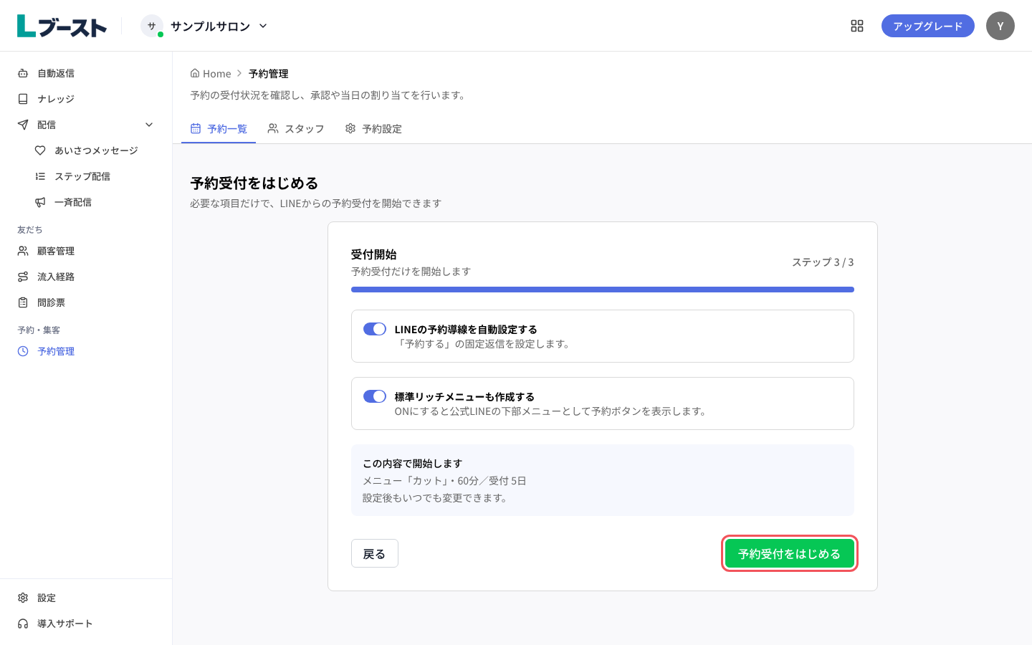
Task: Click the 導入サポート headset icon
Action: [x=23, y=623]
